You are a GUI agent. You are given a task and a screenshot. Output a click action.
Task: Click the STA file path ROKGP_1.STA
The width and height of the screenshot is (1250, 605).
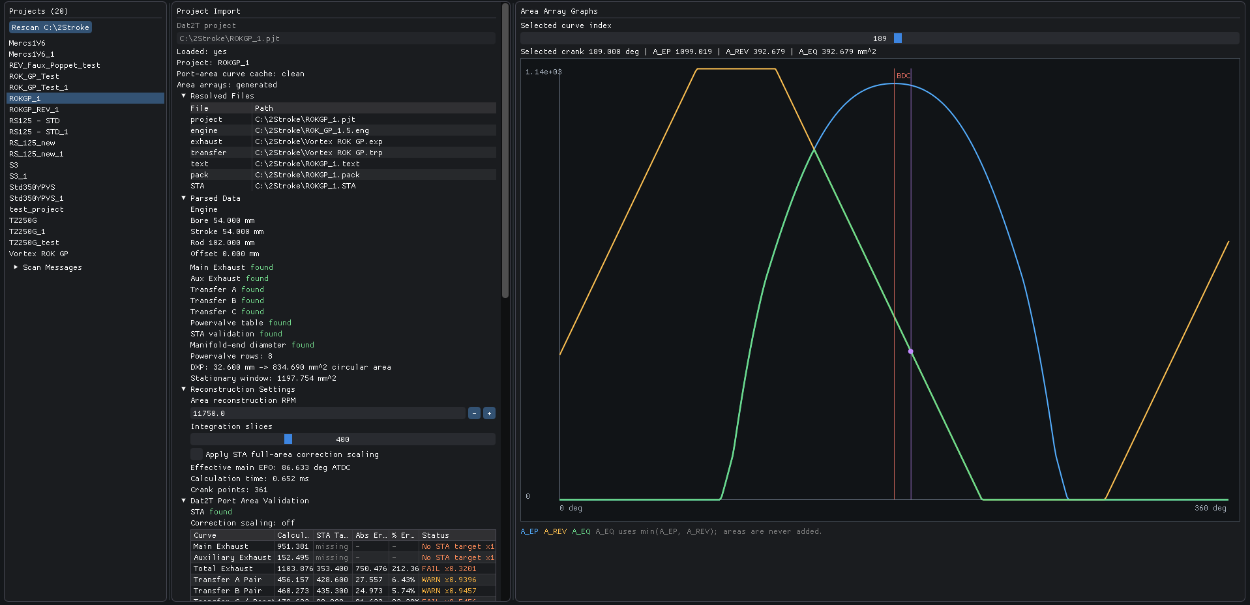[305, 186]
